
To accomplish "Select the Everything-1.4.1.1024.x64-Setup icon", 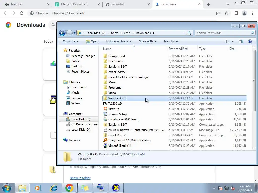I will 105,140.
